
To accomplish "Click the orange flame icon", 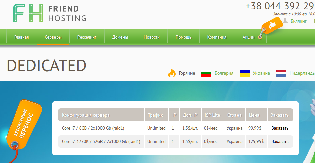I will (172, 73).
